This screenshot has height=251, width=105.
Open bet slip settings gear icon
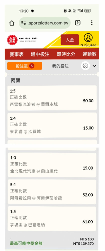85,66
